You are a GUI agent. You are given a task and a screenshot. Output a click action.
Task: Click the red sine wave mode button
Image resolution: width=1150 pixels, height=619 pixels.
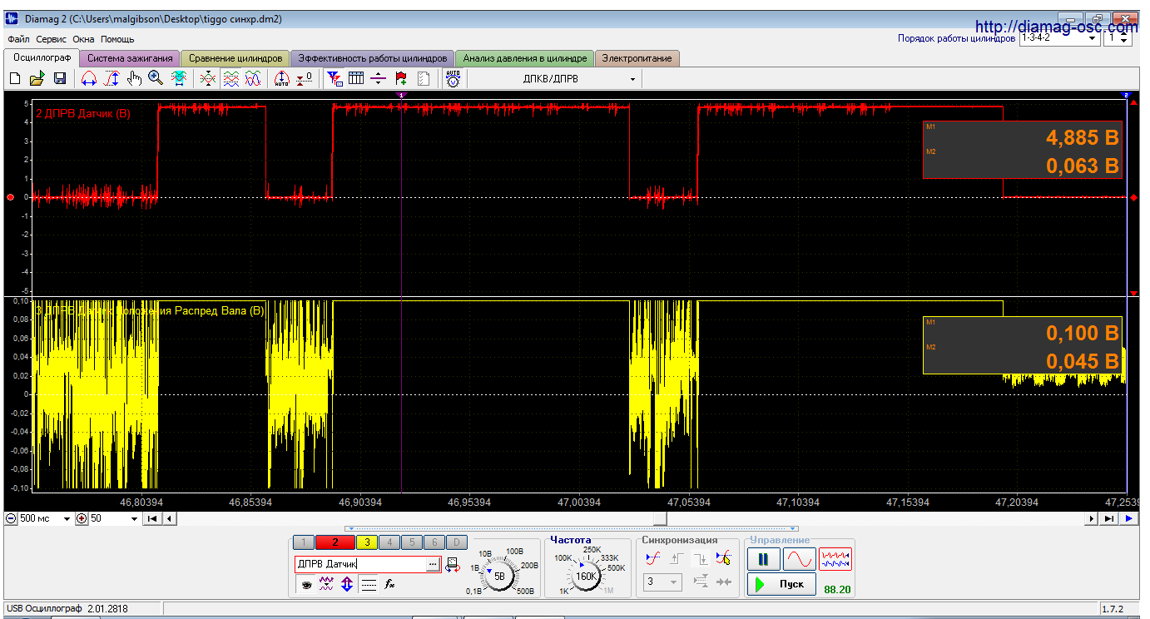pyautogui.click(x=799, y=559)
